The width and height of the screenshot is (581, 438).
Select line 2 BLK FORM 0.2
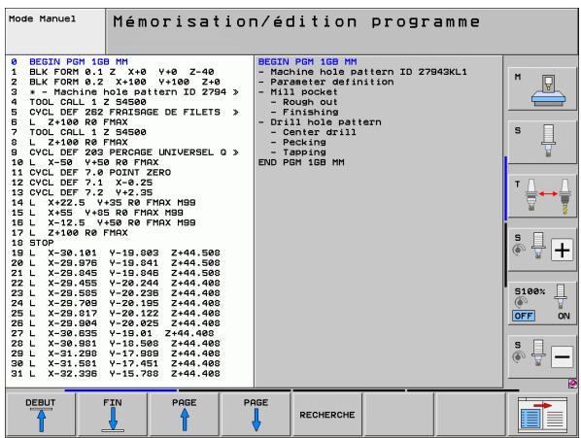[x=116, y=82]
